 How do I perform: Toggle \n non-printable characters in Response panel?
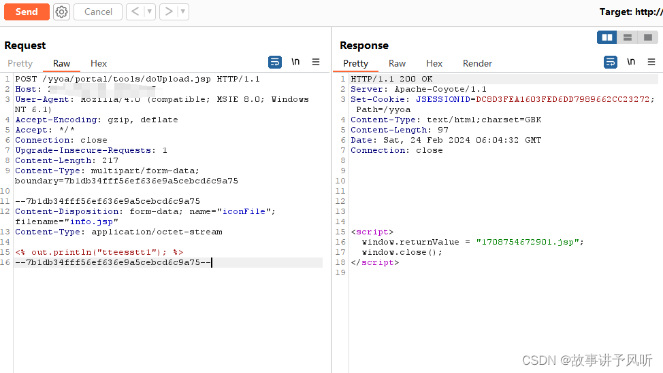click(631, 62)
